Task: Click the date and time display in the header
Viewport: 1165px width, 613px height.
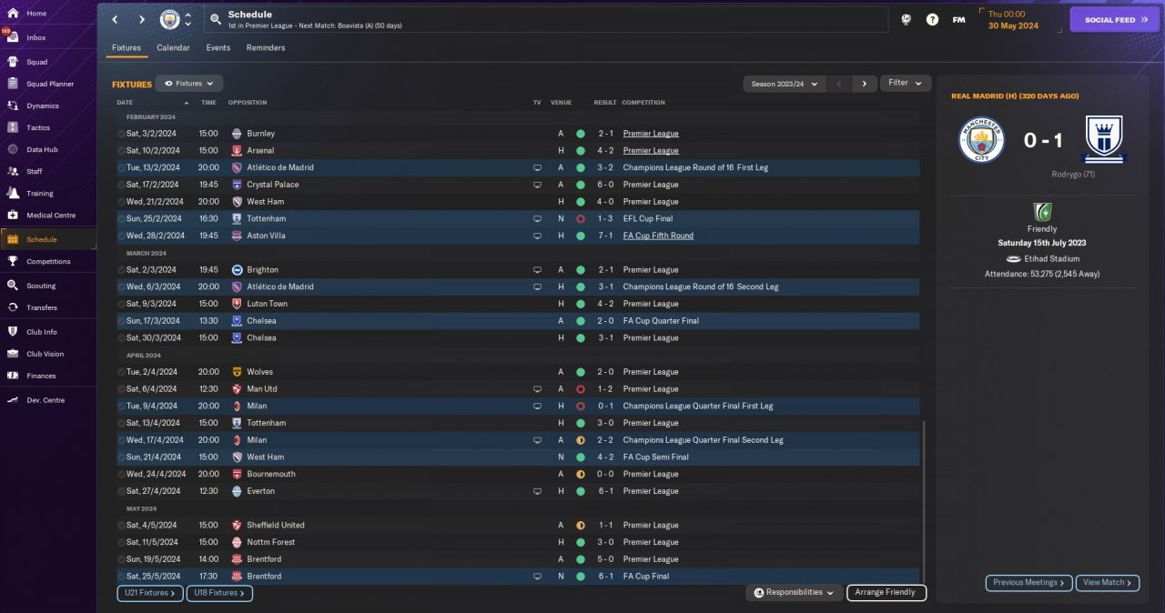Action: click(x=1013, y=19)
